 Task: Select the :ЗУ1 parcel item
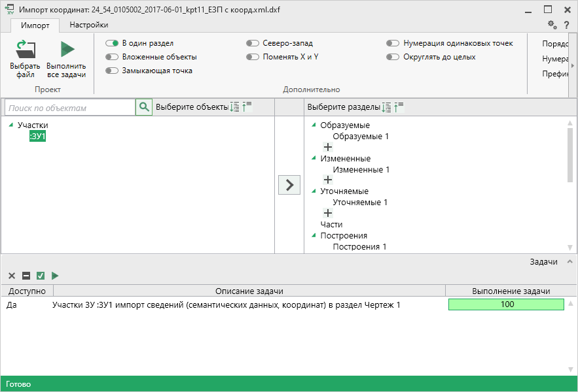(x=37, y=137)
